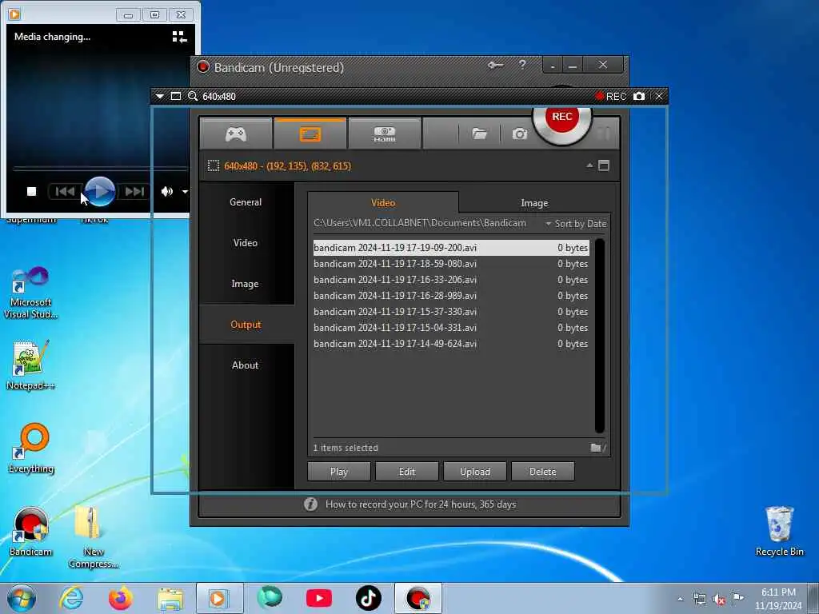Viewport: 819px width, 614px height.
Task: Select Screen Recording mode rectangle icon
Action: (x=310, y=134)
